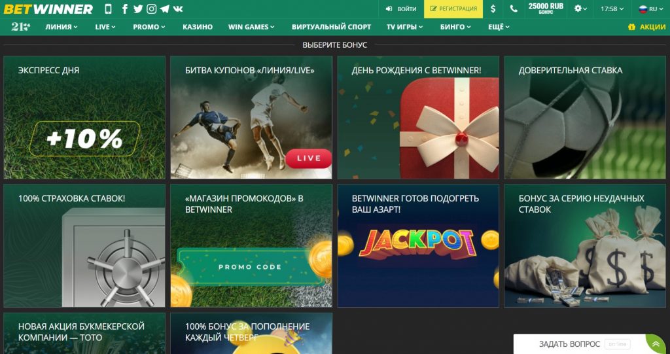This screenshot has width=670, height=354.
Task: Open the VK social icon
Action: [x=178, y=9]
